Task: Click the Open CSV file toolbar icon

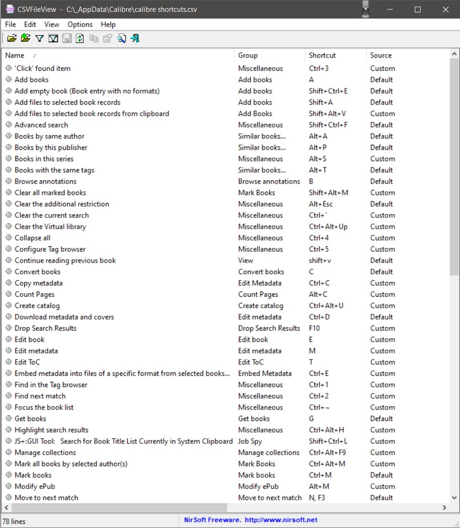Action: click(12, 39)
